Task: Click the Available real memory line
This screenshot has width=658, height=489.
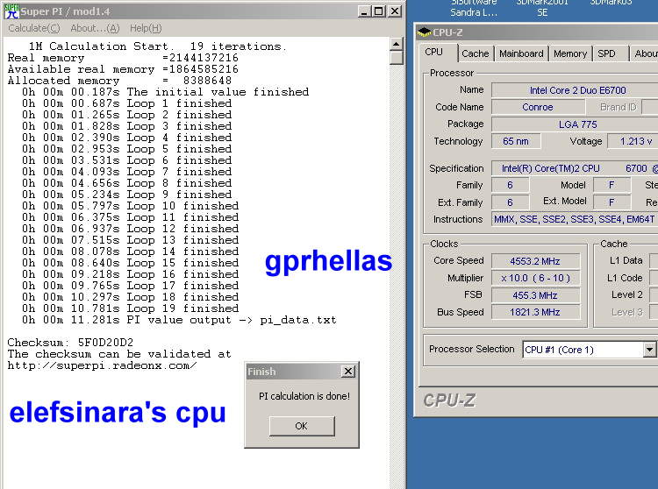Action: point(123,69)
